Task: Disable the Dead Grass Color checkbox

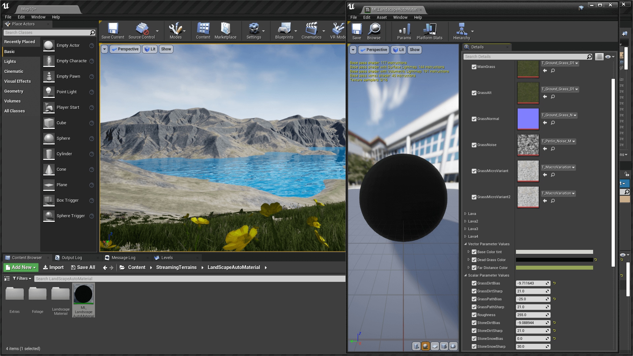Action: [474, 260]
